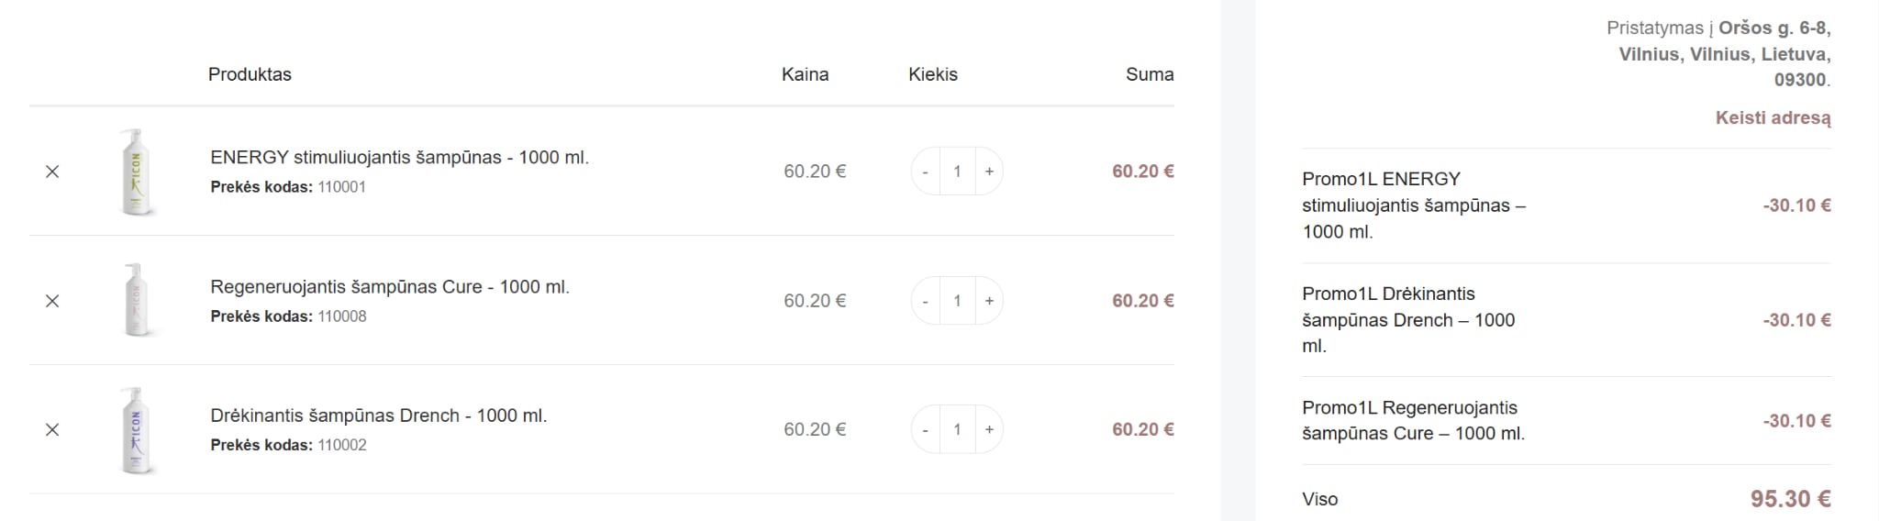Open the ENERGY shampoo bottle thumbnail
The width and height of the screenshot is (1879, 521).
coord(136,172)
